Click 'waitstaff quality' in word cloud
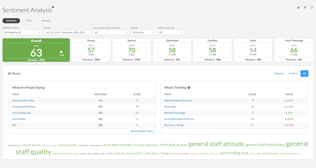Screen dimensions: 316x168 270,154
